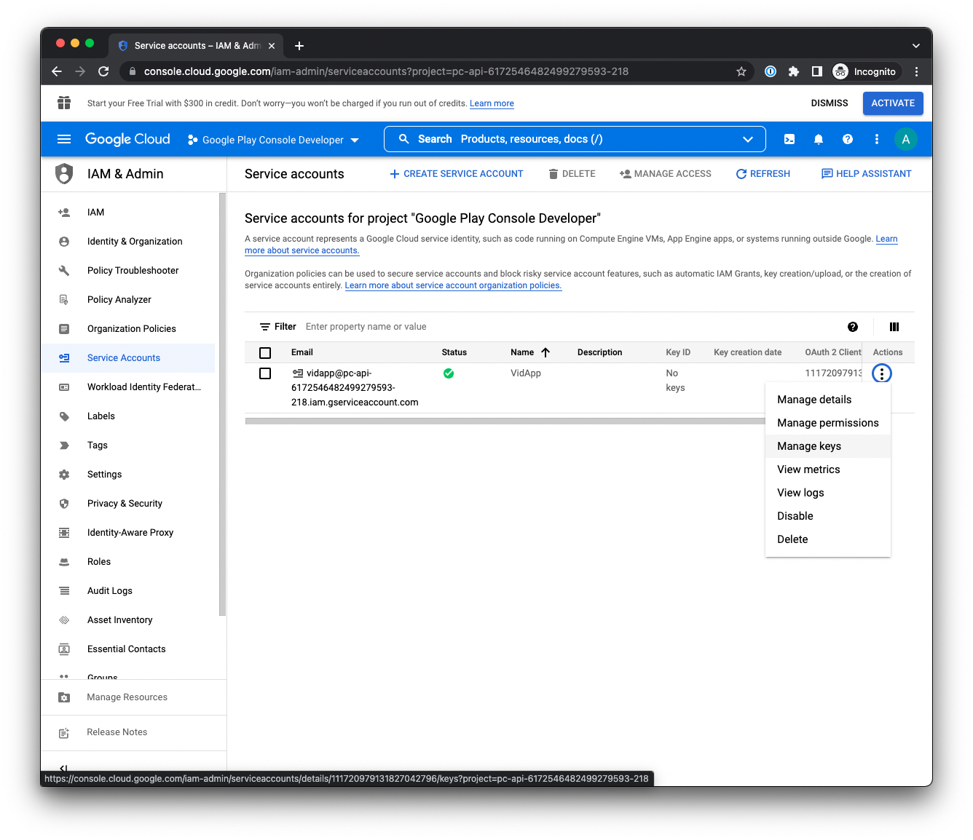This screenshot has height=840, width=973.
Task: Click the horizontal table scrollbar
Action: [505, 421]
